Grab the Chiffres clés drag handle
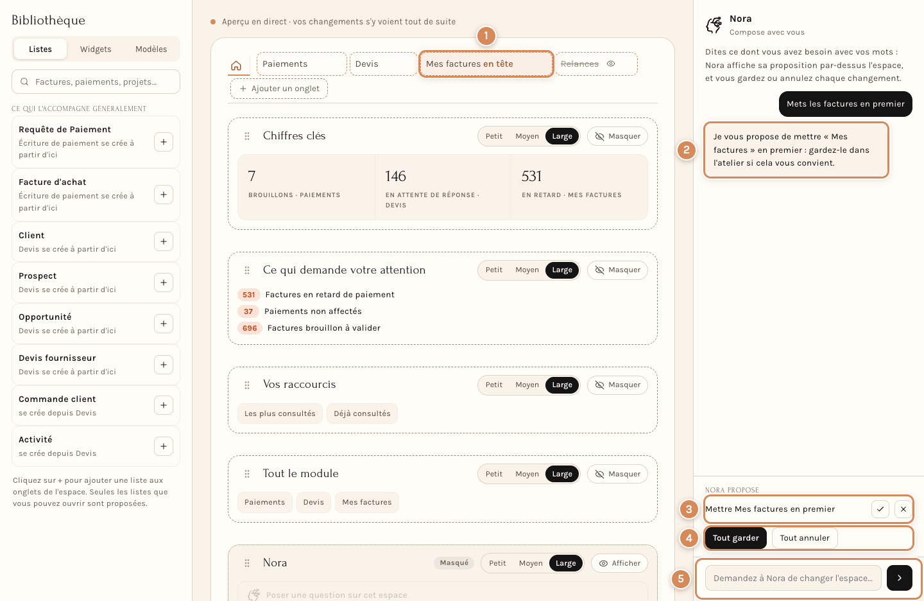The width and height of the screenshot is (924, 601). click(x=247, y=136)
